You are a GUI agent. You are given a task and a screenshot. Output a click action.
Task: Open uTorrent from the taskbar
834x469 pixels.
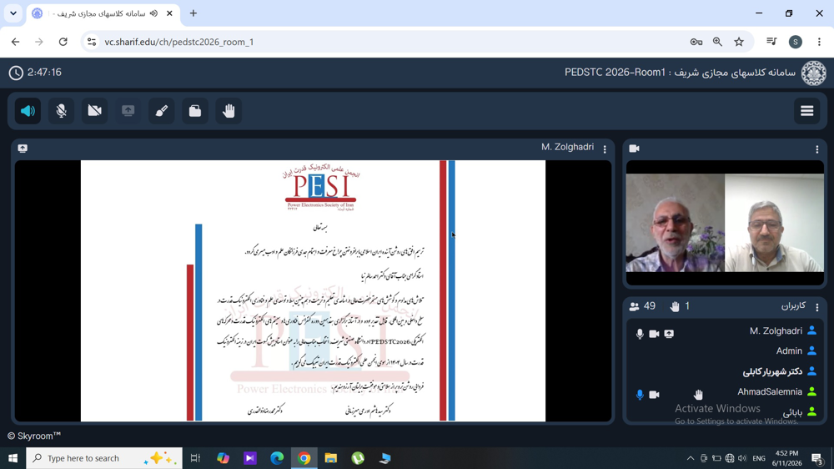tap(358, 458)
